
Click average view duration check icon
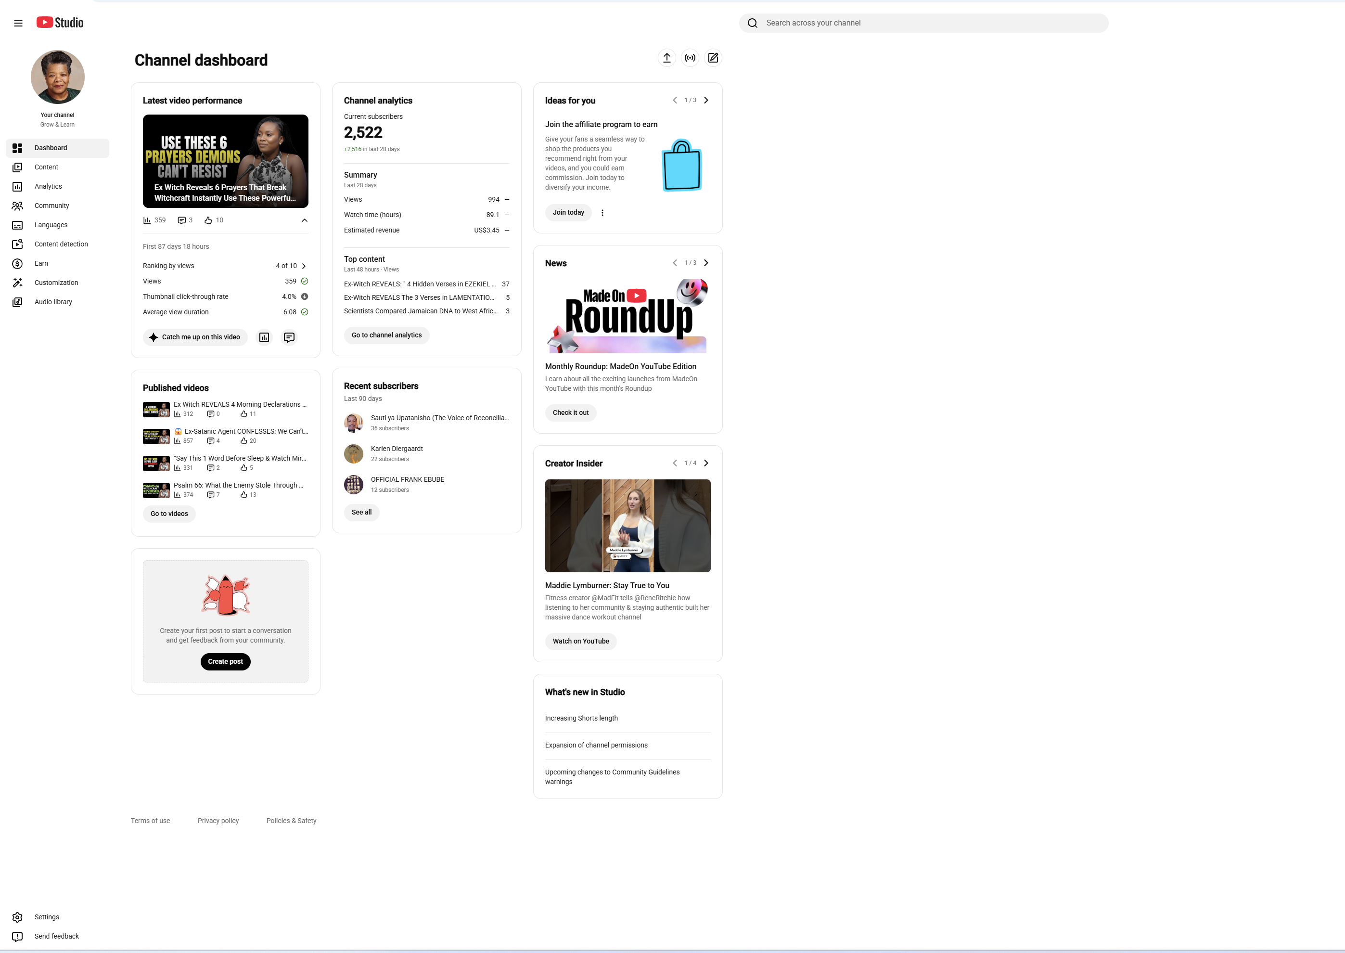click(x=305, y=312)
